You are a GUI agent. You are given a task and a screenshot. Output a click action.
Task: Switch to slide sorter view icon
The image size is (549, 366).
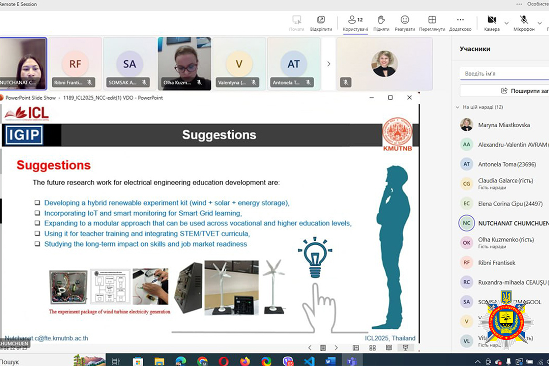click(372, 348)
